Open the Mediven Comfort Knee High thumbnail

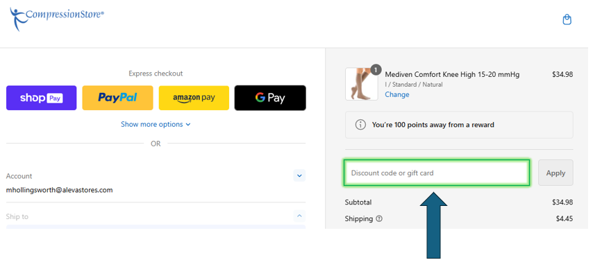point(362,84)
